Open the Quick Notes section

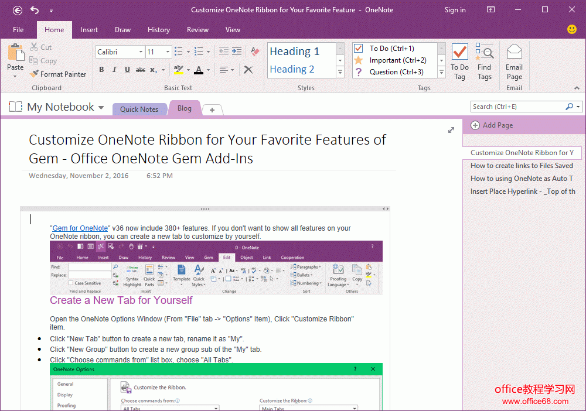(x=139, y=109)
